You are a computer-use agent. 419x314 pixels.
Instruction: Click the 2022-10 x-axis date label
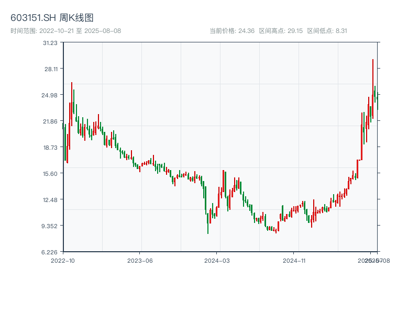click(62, 260)
